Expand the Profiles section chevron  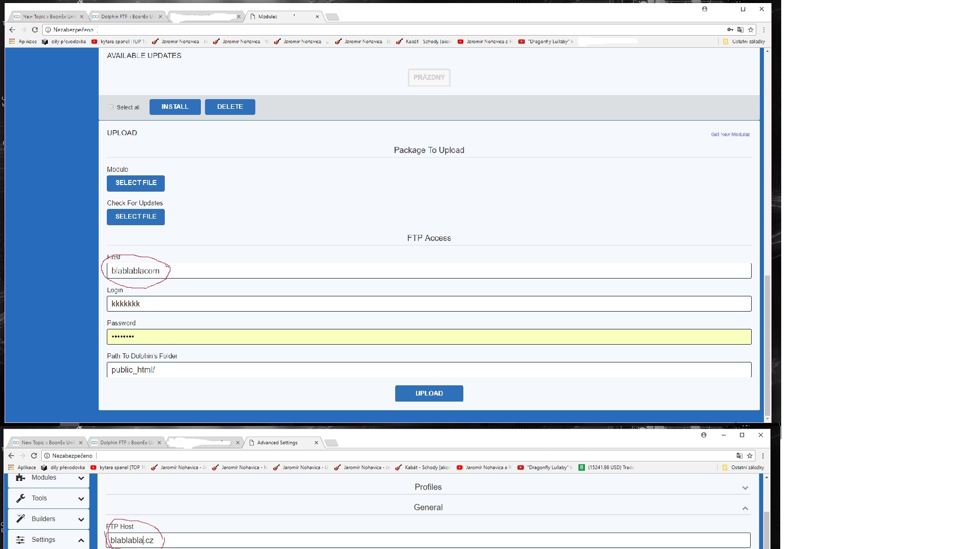(745, 488)
